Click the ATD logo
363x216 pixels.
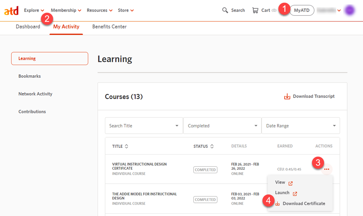click(11, 11)
